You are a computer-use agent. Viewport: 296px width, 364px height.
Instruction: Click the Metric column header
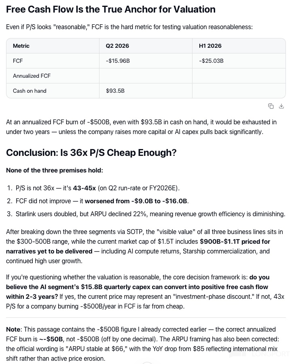[x=21, y=46]
